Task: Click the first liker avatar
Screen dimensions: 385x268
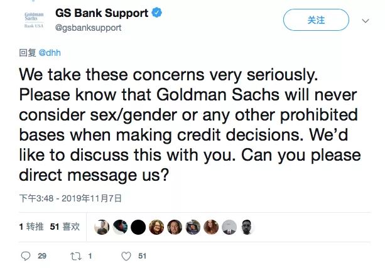Action: pyautogui.click(x=102, y=227)
